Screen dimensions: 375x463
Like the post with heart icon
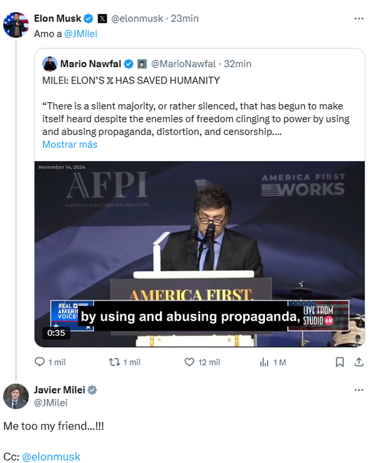point(189,362)
